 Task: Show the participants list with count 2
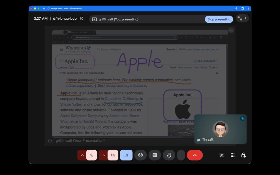pyautogui.click(x=242, y=18)
